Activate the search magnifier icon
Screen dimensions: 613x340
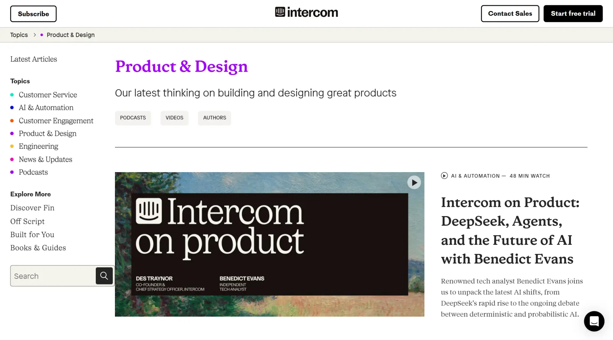coord(104,275)
